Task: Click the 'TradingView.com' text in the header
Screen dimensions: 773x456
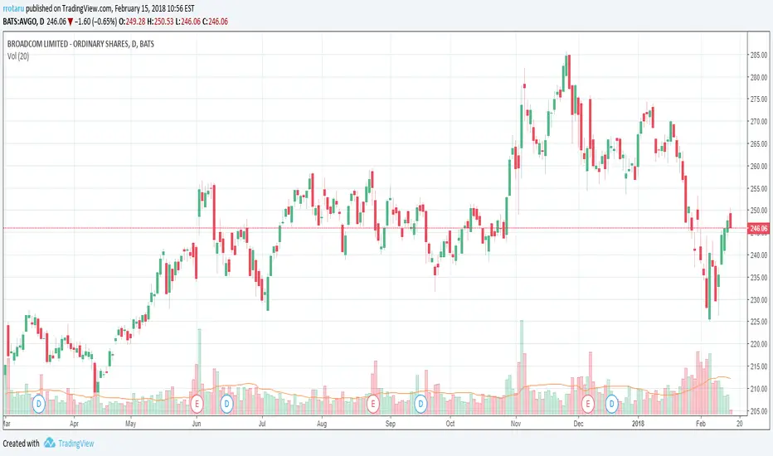Action: [x=87, y=8]
